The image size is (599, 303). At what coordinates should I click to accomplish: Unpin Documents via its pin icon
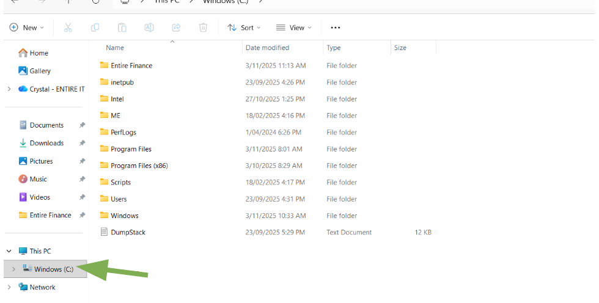click(82, 125)
